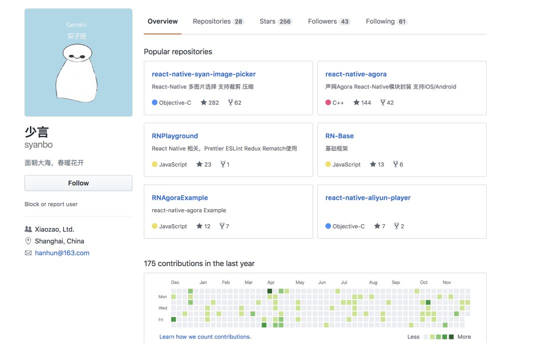Click the fork icon showing 62 forks
The image size is (539, 343).
(230, 102)
